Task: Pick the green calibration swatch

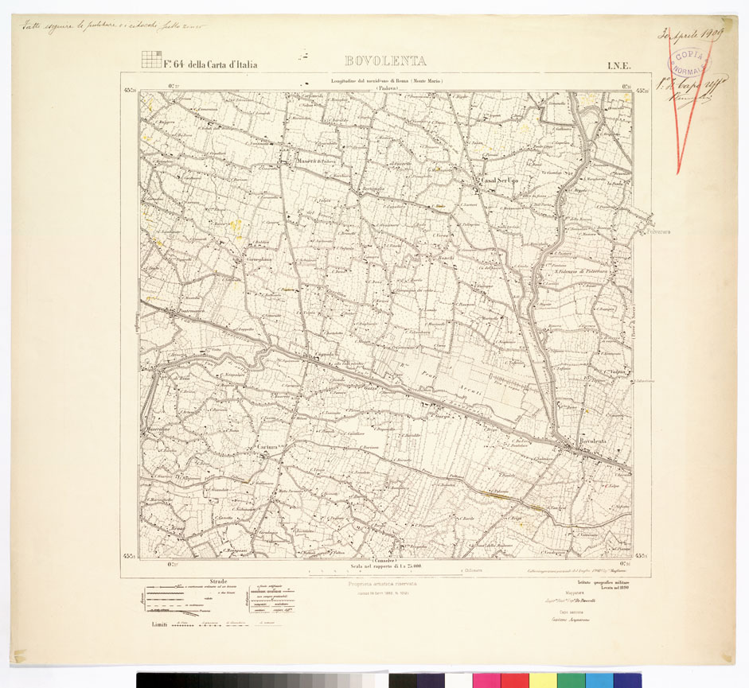Action: pos(571,680)
